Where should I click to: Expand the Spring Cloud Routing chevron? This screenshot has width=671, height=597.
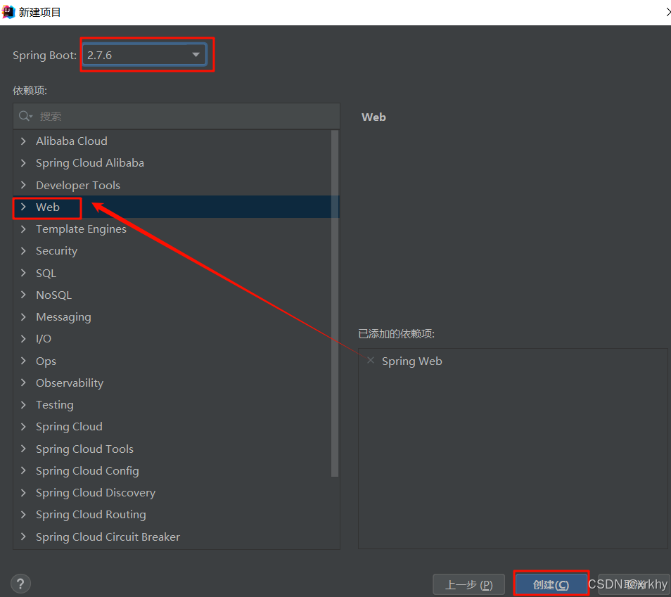coord(23,515)
